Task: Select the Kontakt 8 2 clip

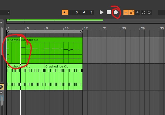Action: pos(52,51)
